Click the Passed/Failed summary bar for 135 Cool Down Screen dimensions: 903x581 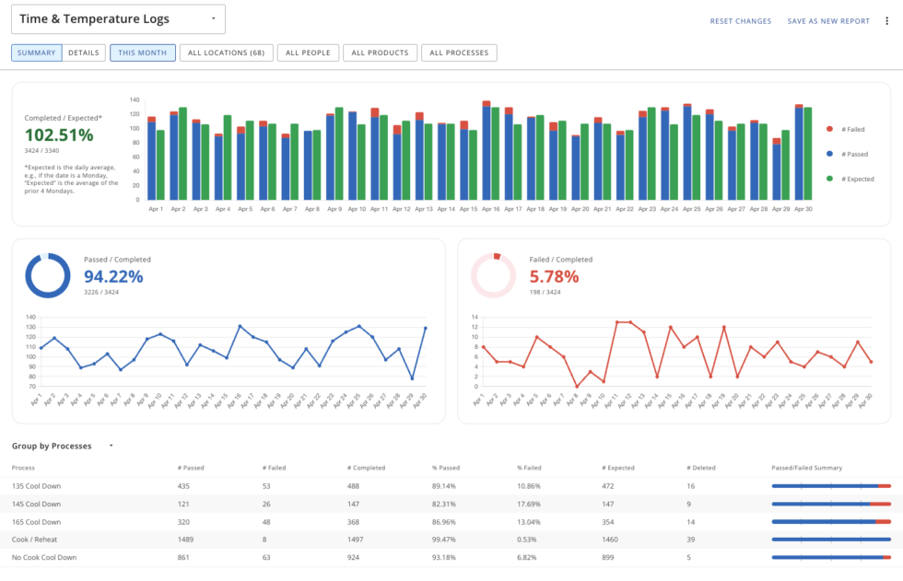click(x=829, y=485)
